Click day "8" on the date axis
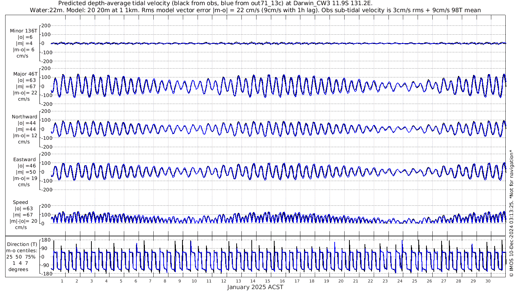The image size is (516, 295). coord(165,281)
